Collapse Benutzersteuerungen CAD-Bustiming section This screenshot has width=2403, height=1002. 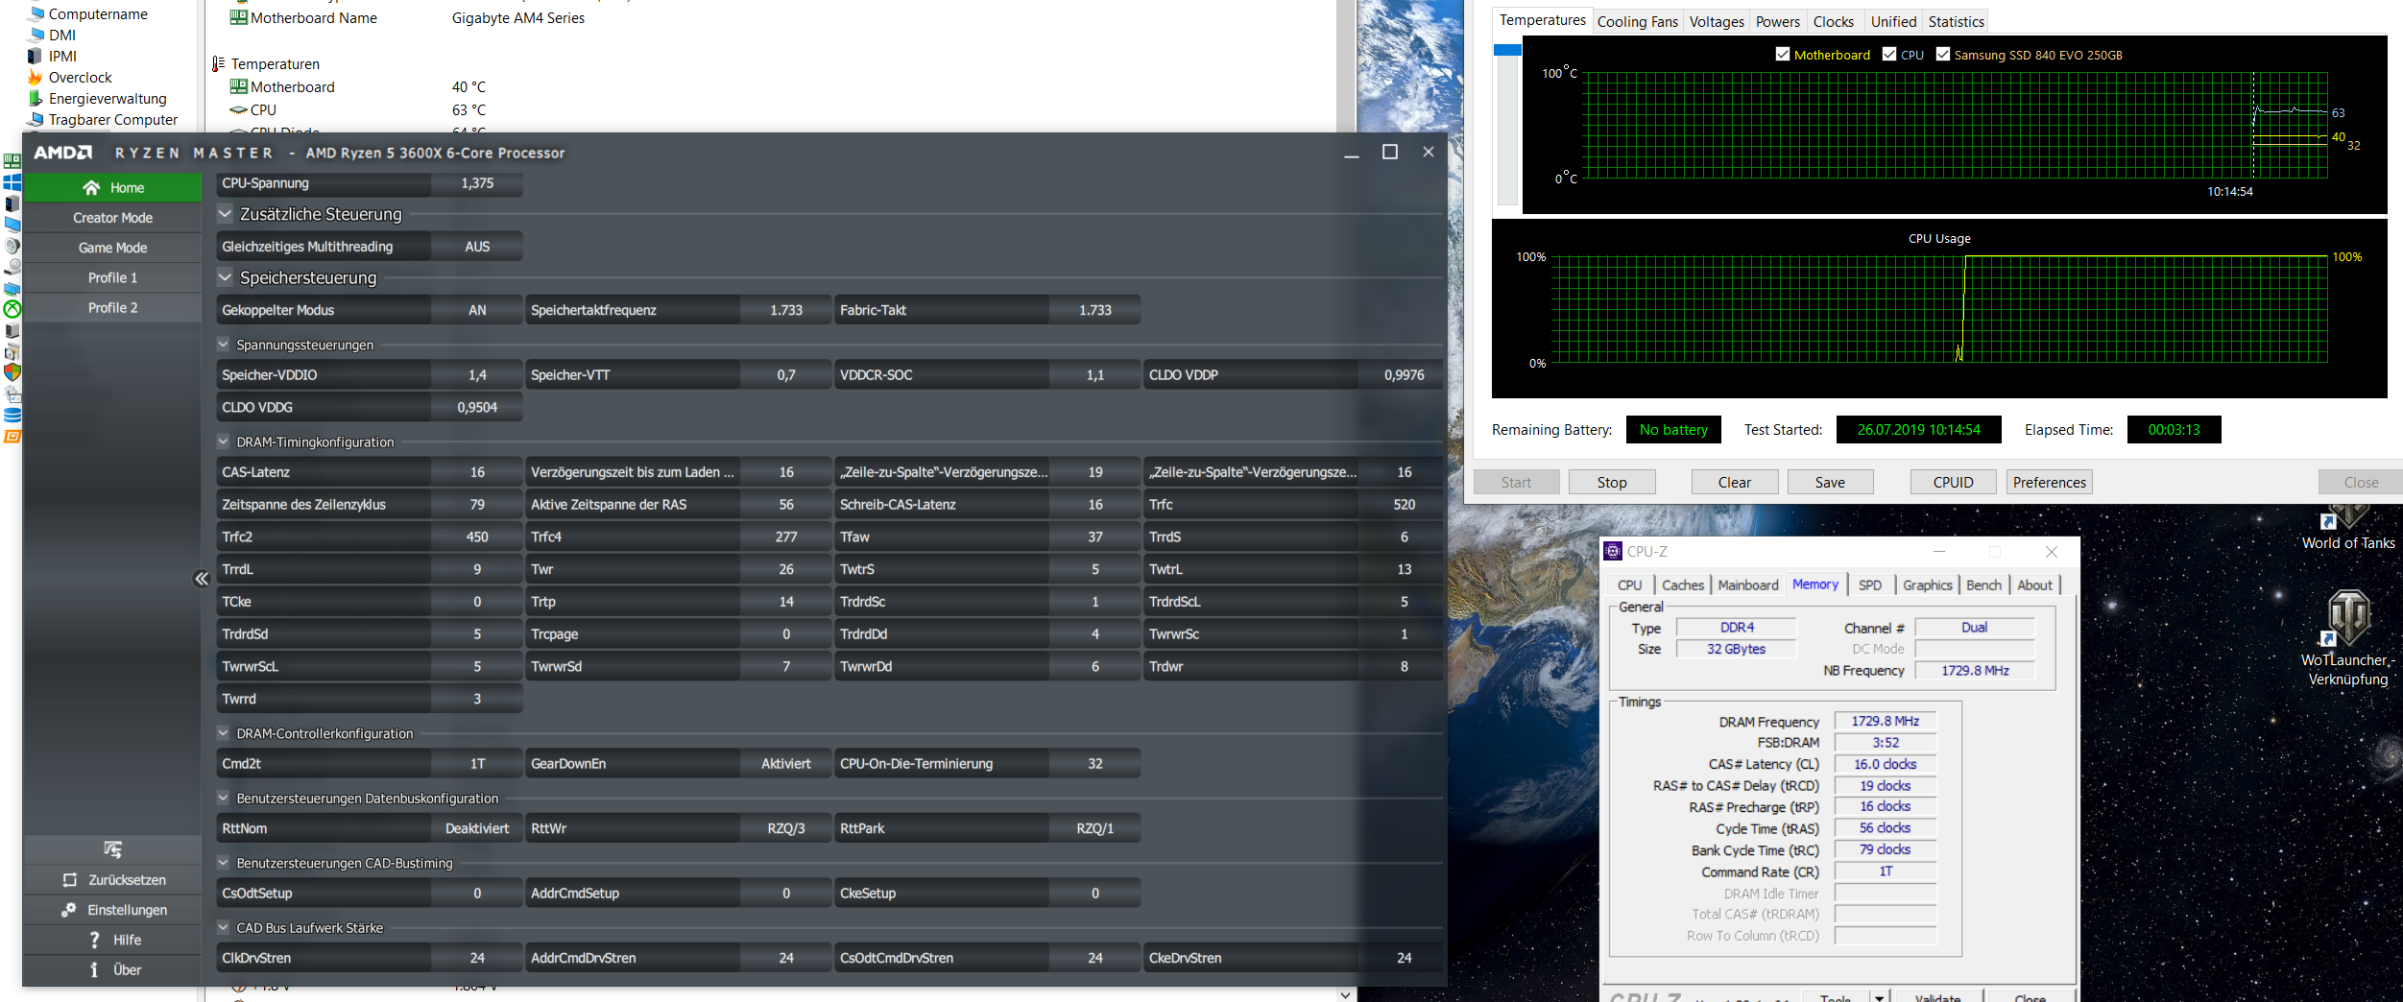224,863
